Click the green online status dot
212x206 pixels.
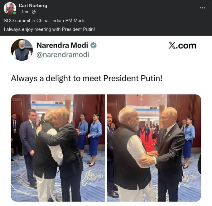pyautogui.click(x=14, y=13)
